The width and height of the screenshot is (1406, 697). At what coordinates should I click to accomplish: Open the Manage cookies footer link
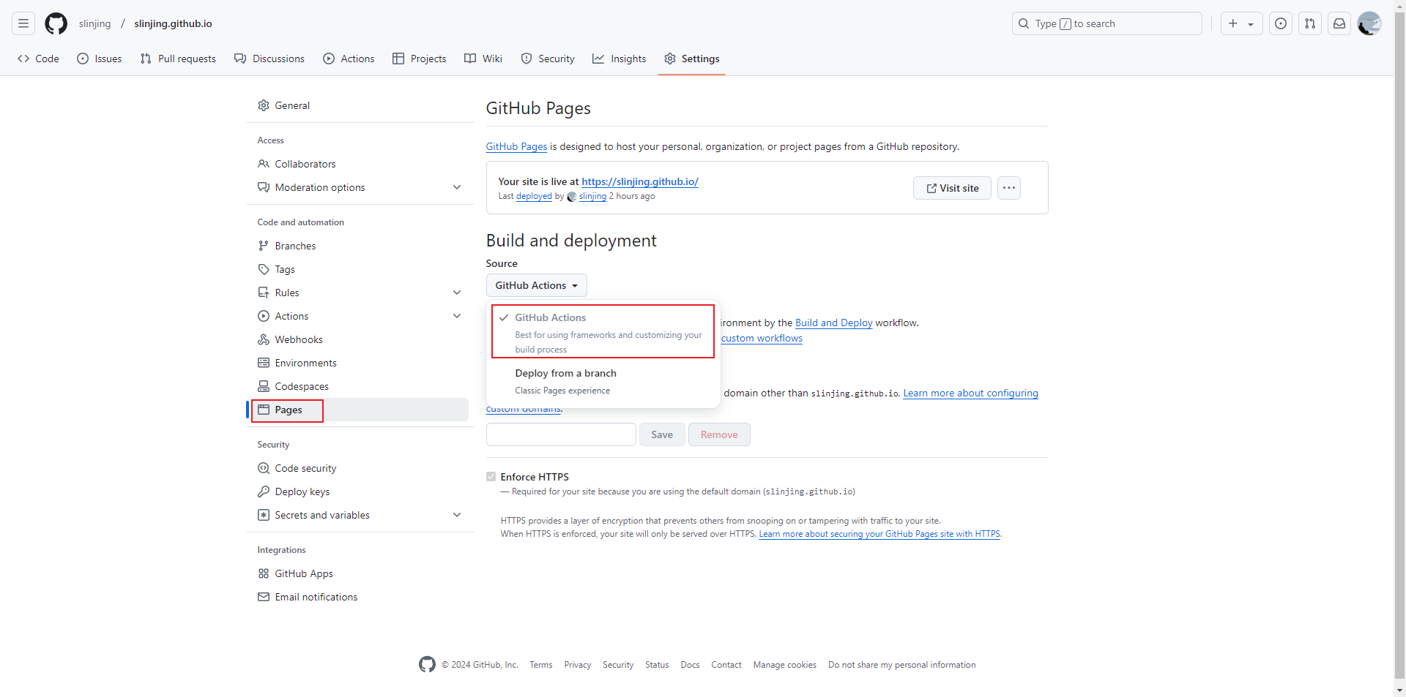pos(785,665)
